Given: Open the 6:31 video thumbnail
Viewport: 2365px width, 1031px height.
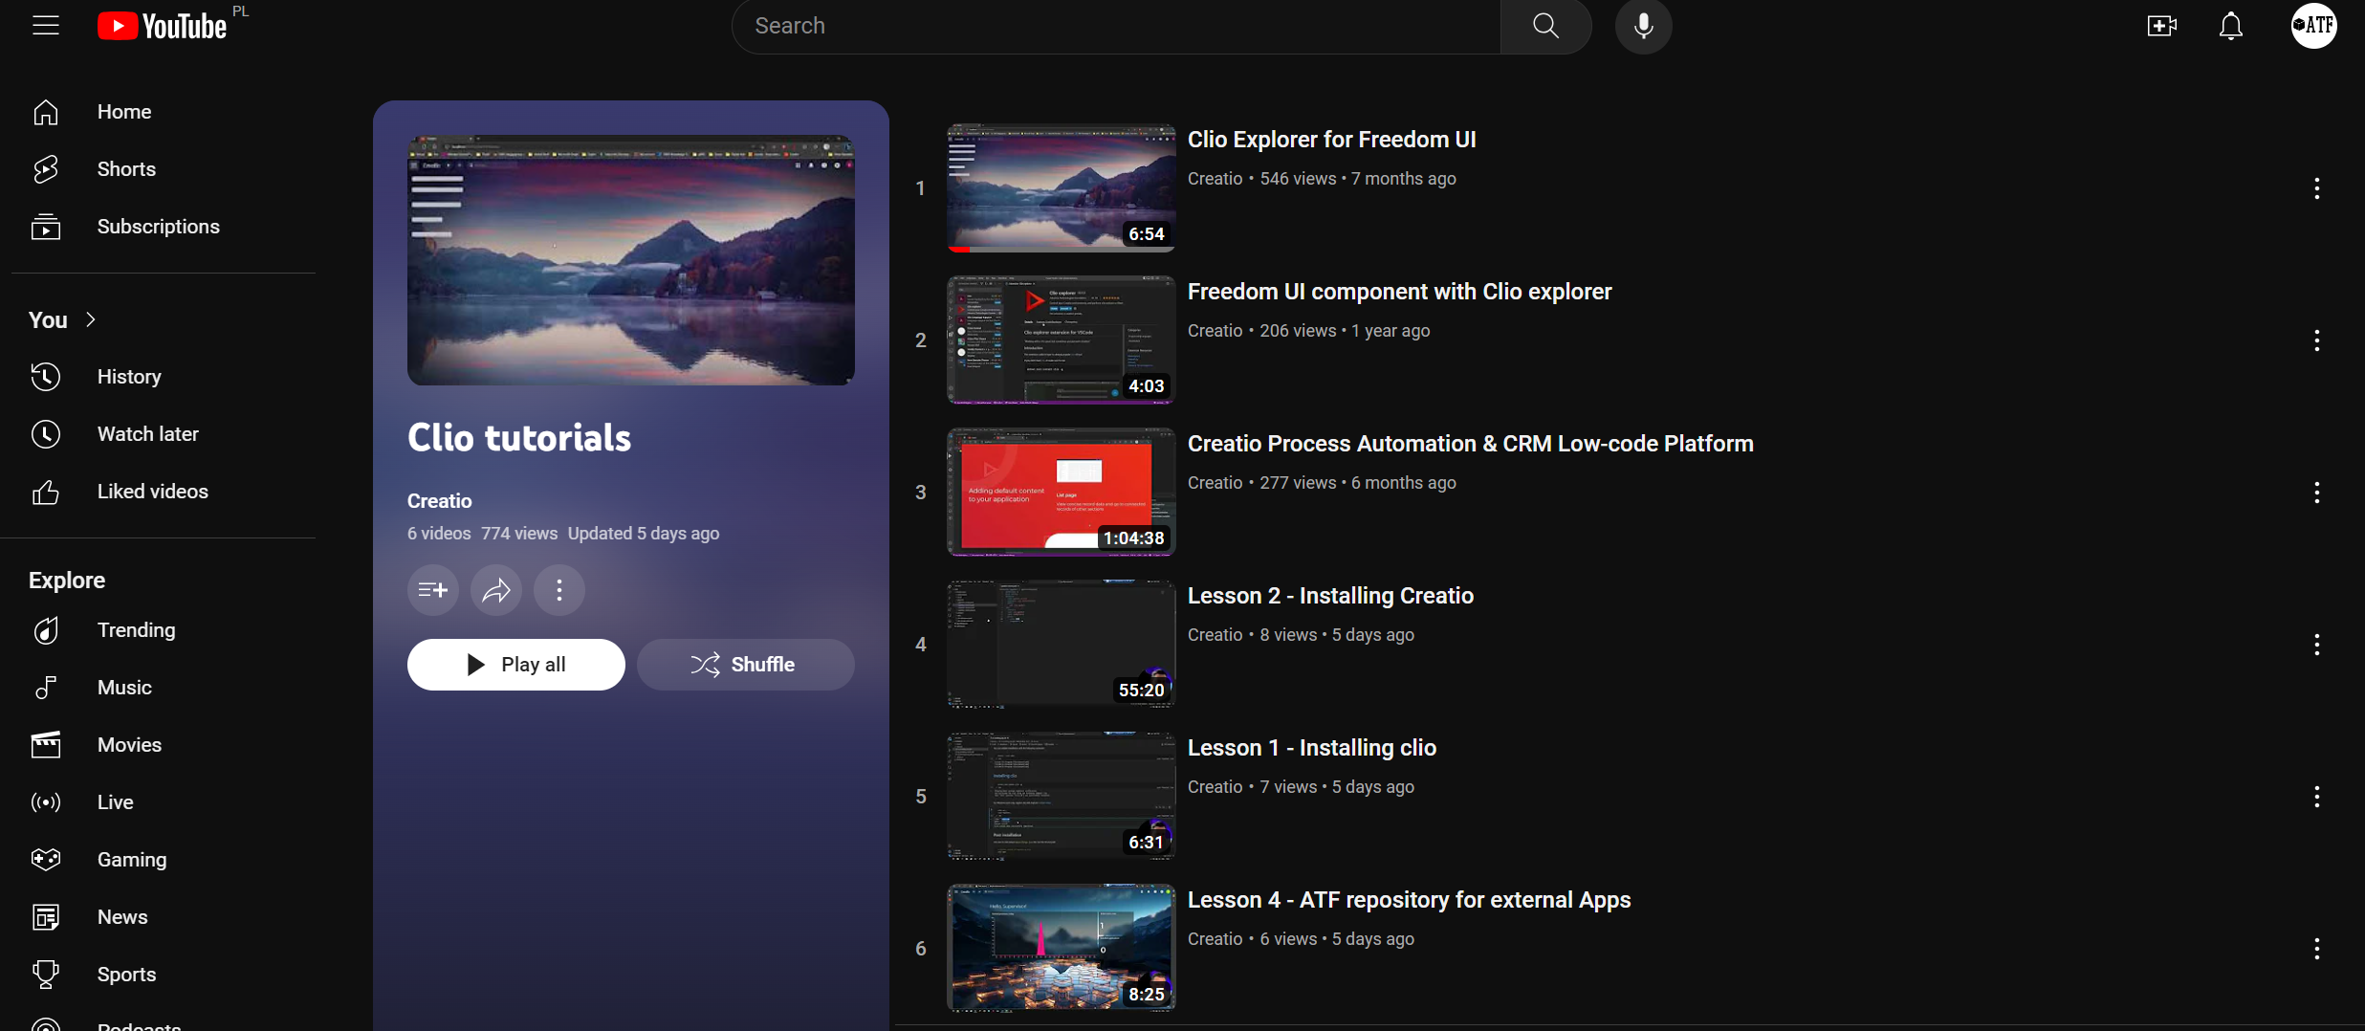Looking at the screenshot, I should click(1062, 797).
